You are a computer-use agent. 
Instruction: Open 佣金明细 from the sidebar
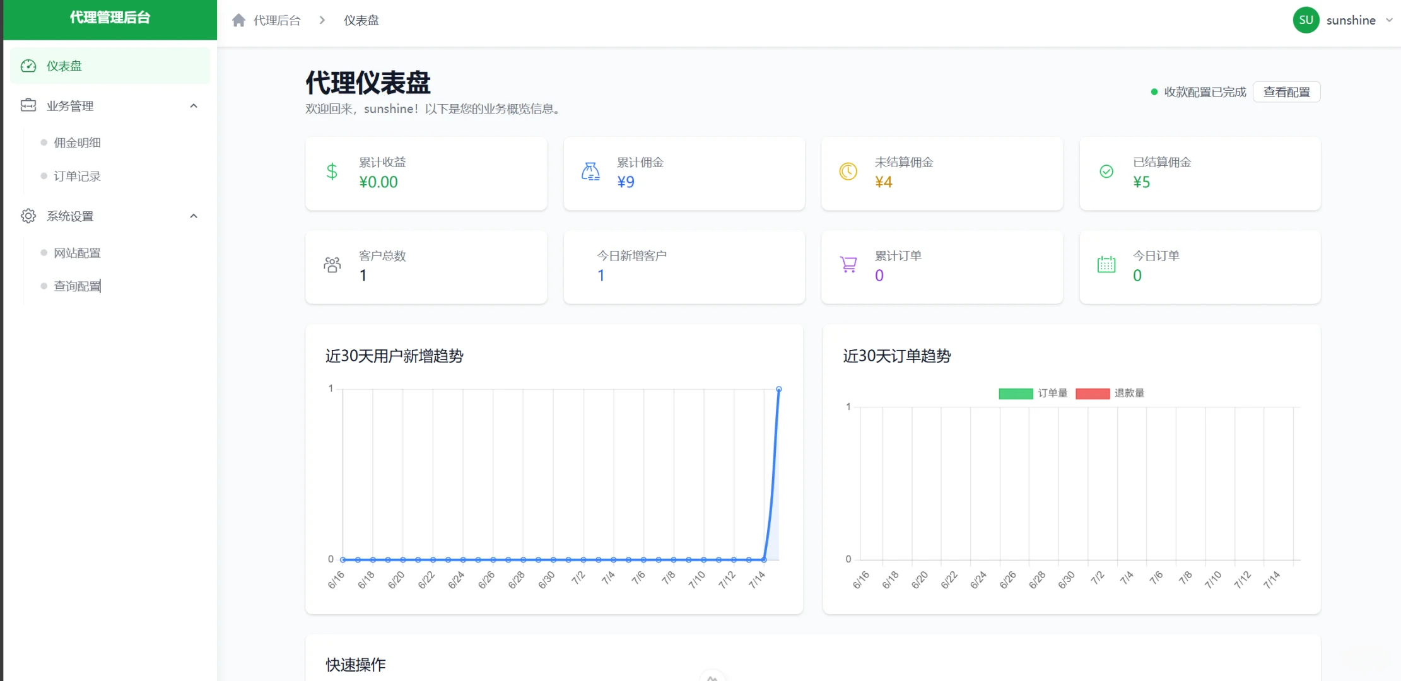(x=77, y=143)
